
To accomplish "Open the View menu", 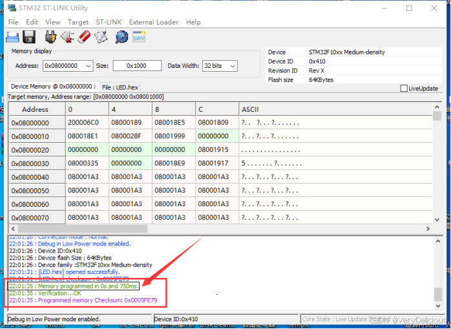I will click(53, 22).
